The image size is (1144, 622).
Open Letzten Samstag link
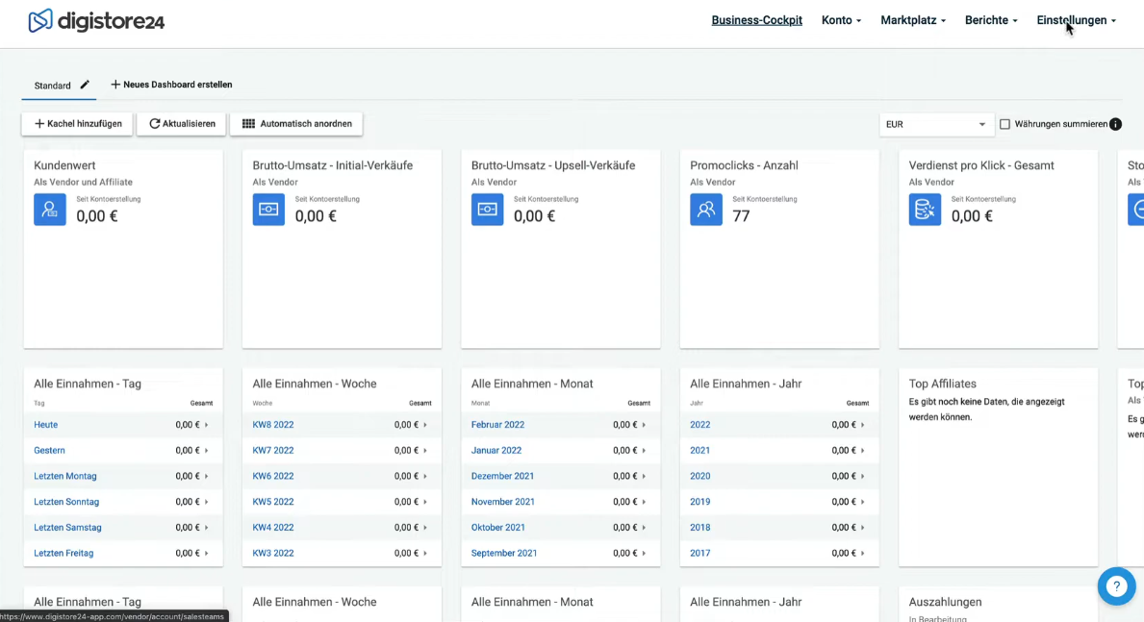tap(68, 527)
